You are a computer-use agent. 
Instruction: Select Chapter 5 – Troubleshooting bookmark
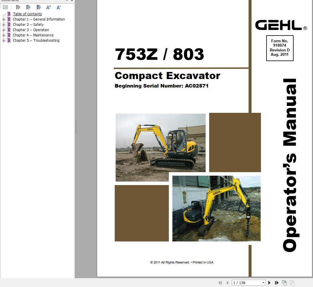click(x=36, y=41)
